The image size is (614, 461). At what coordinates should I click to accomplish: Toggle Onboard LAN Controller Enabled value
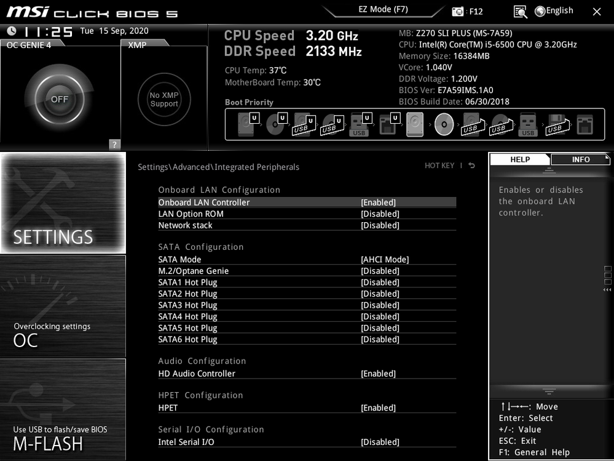click(378, 202)
